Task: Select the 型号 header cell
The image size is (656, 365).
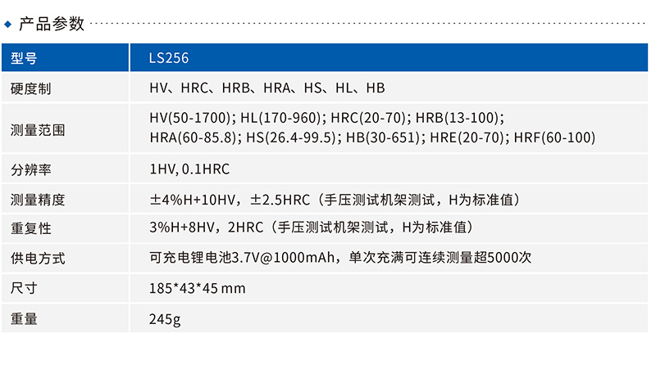Action: (x=24, y=58)
